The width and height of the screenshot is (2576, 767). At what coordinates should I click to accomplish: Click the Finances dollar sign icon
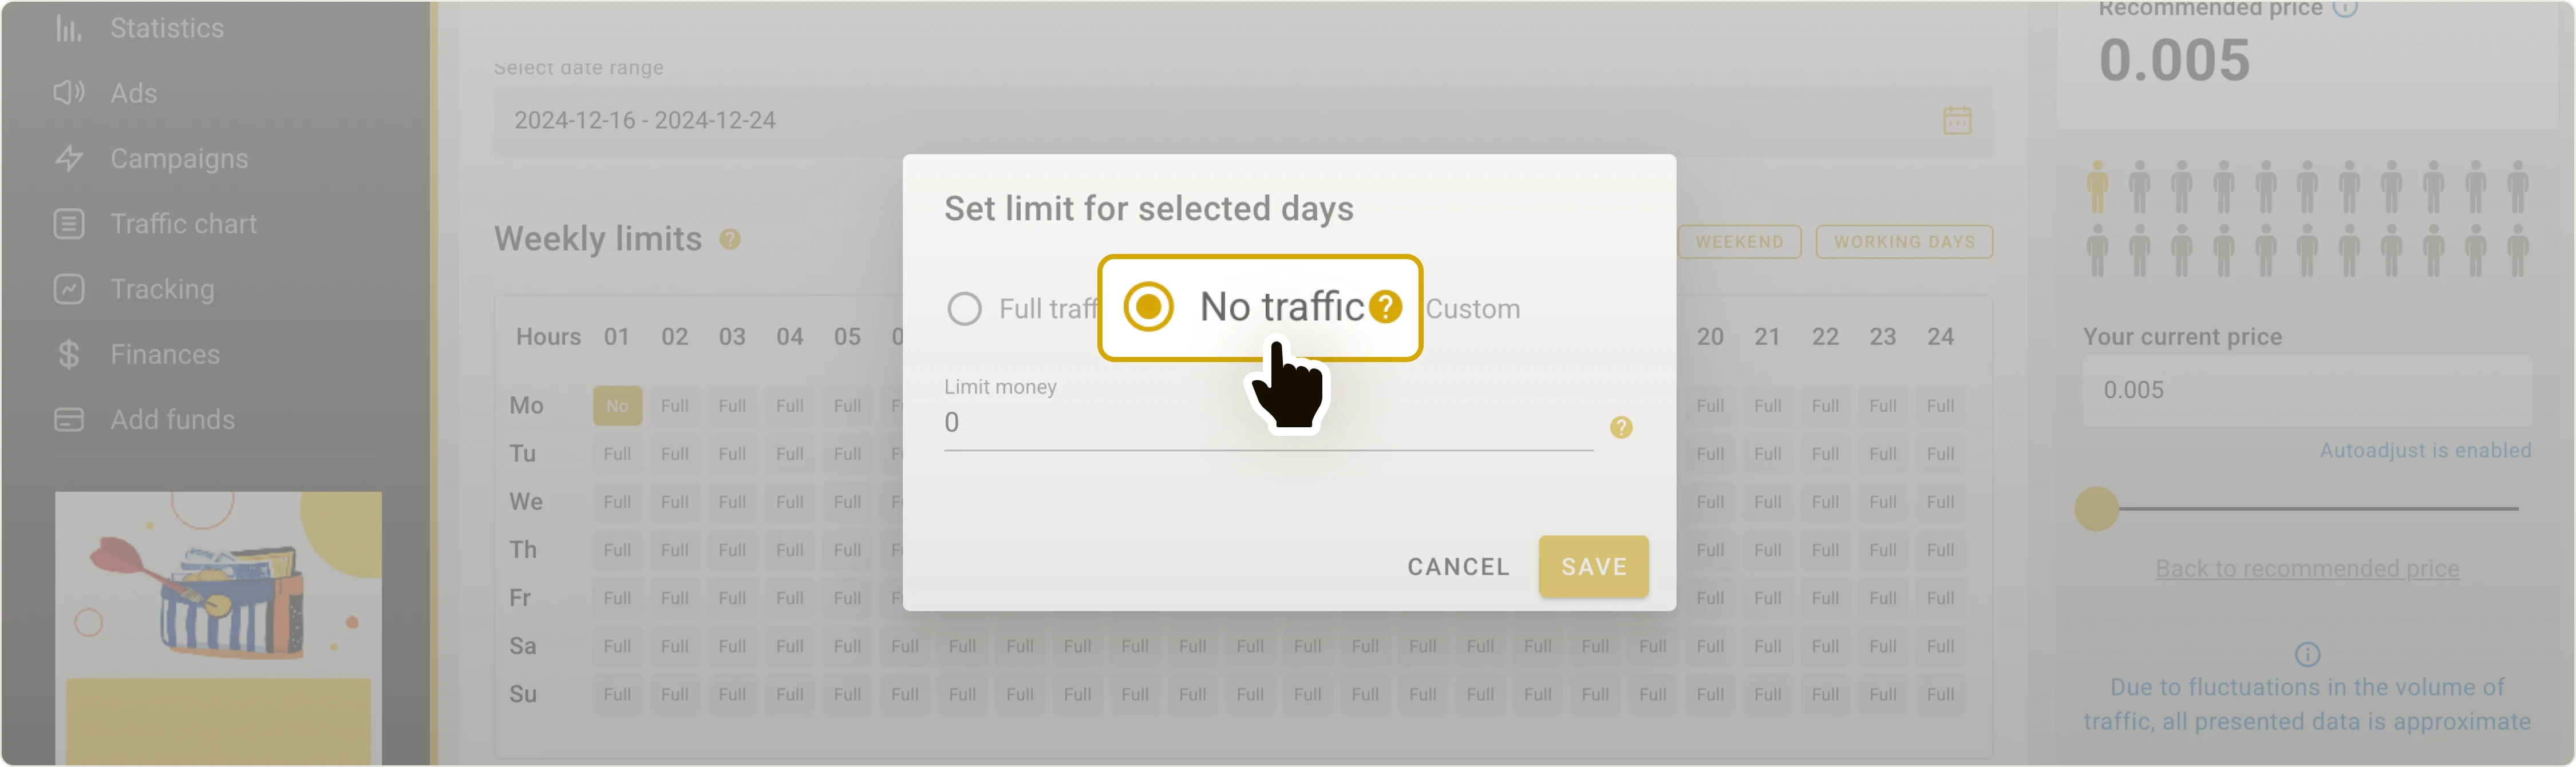[x=68, y=355]
